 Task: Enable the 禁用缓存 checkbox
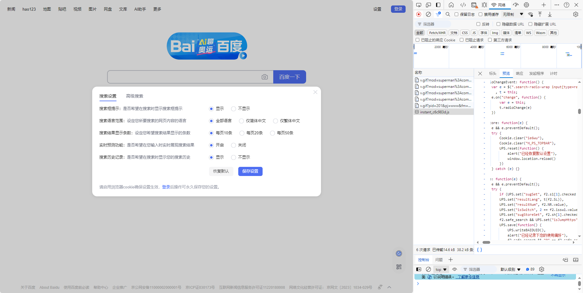tap(480, 14)
